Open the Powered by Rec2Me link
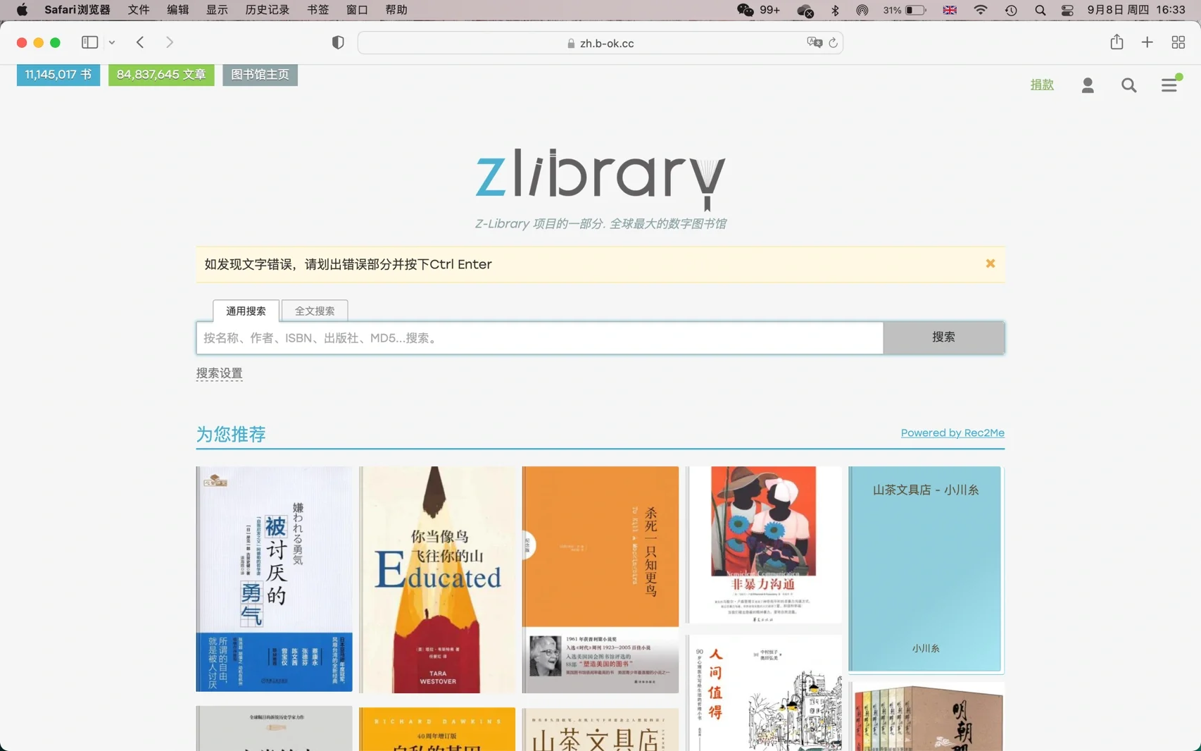1201x751 pixels. point(952,433)
